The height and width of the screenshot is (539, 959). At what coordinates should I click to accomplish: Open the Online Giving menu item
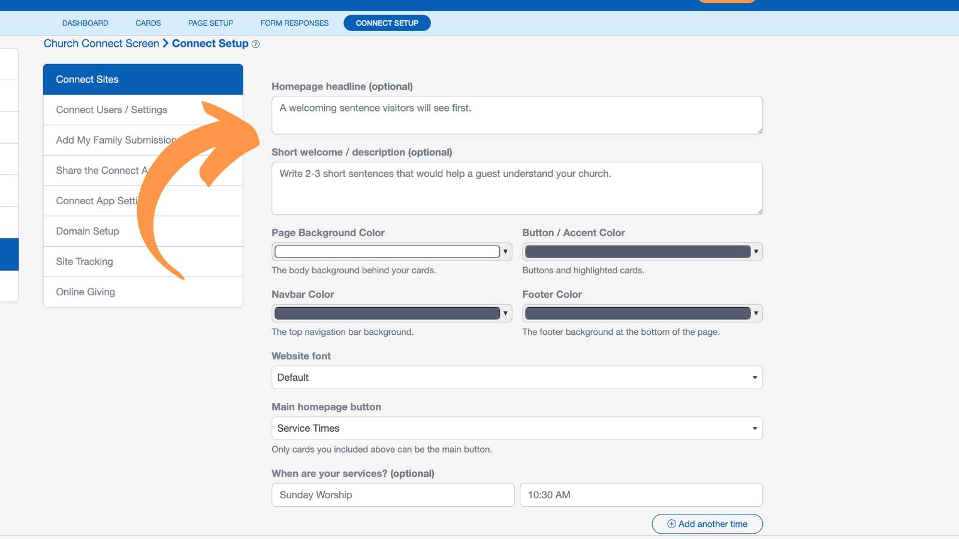[x=143, y=292]
